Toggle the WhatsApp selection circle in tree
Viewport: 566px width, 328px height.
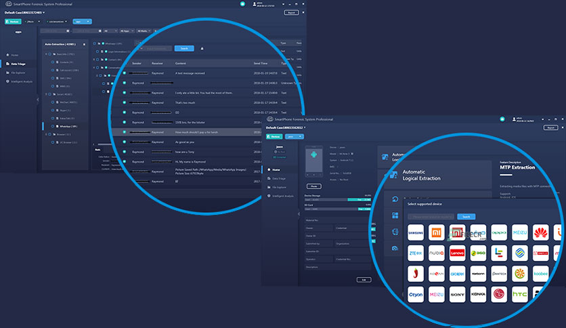53,127
